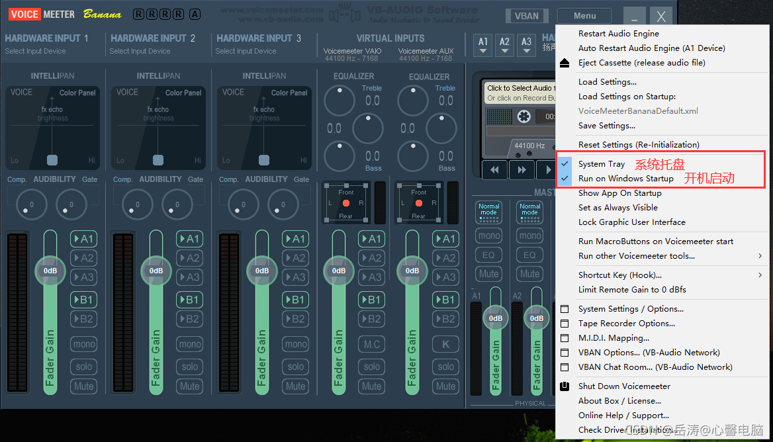The width and height of the screenshot is (773, 442).
Task: Mute Hardware Input 1 strip
Action: 84,386
